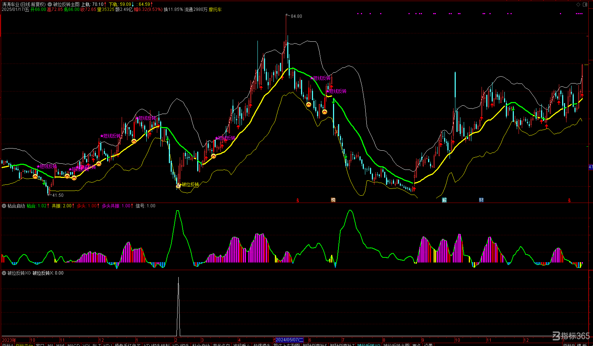The width and height of the screenshot is (593, 346).
Task: Click the first red $ marker under the chart
Action: tap(298, 200)
